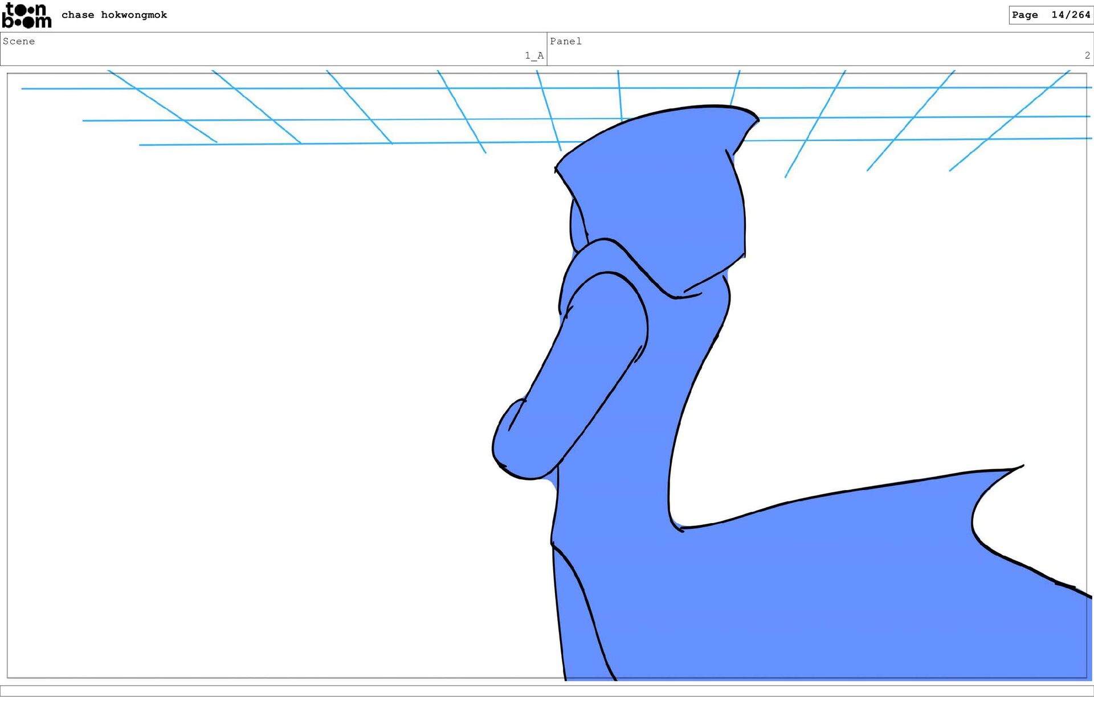Click the leftmost diagonal ceiling grid line
Screen dimensions: 1094x707
162,106
